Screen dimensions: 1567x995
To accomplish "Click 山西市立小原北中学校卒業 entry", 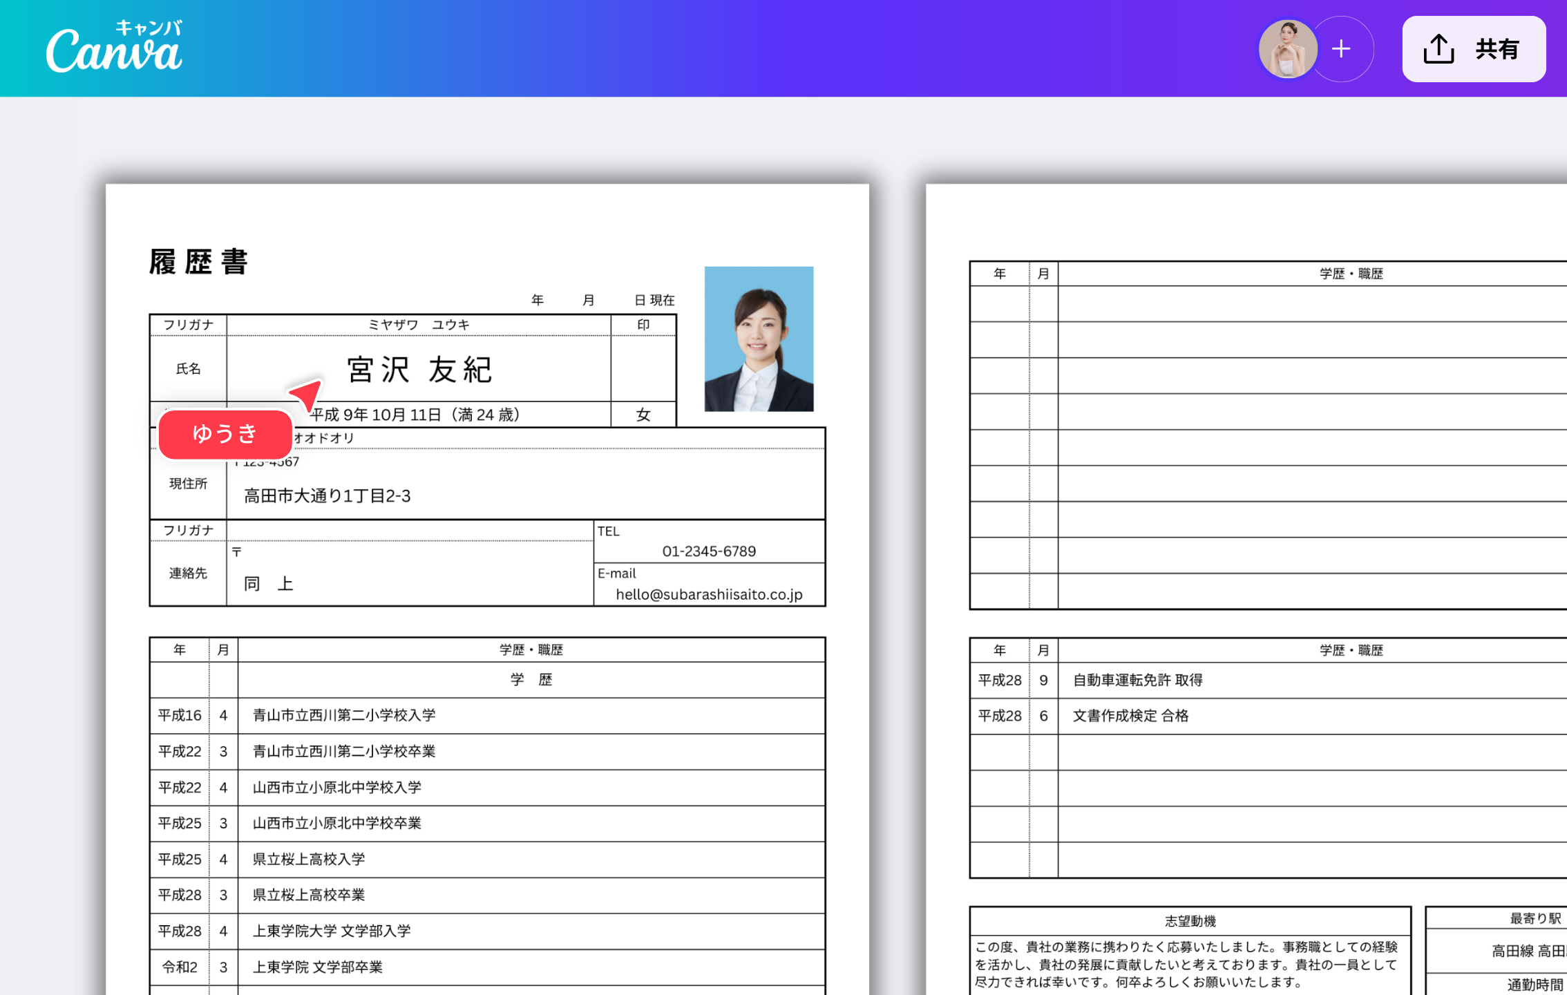I will (337, 823).
